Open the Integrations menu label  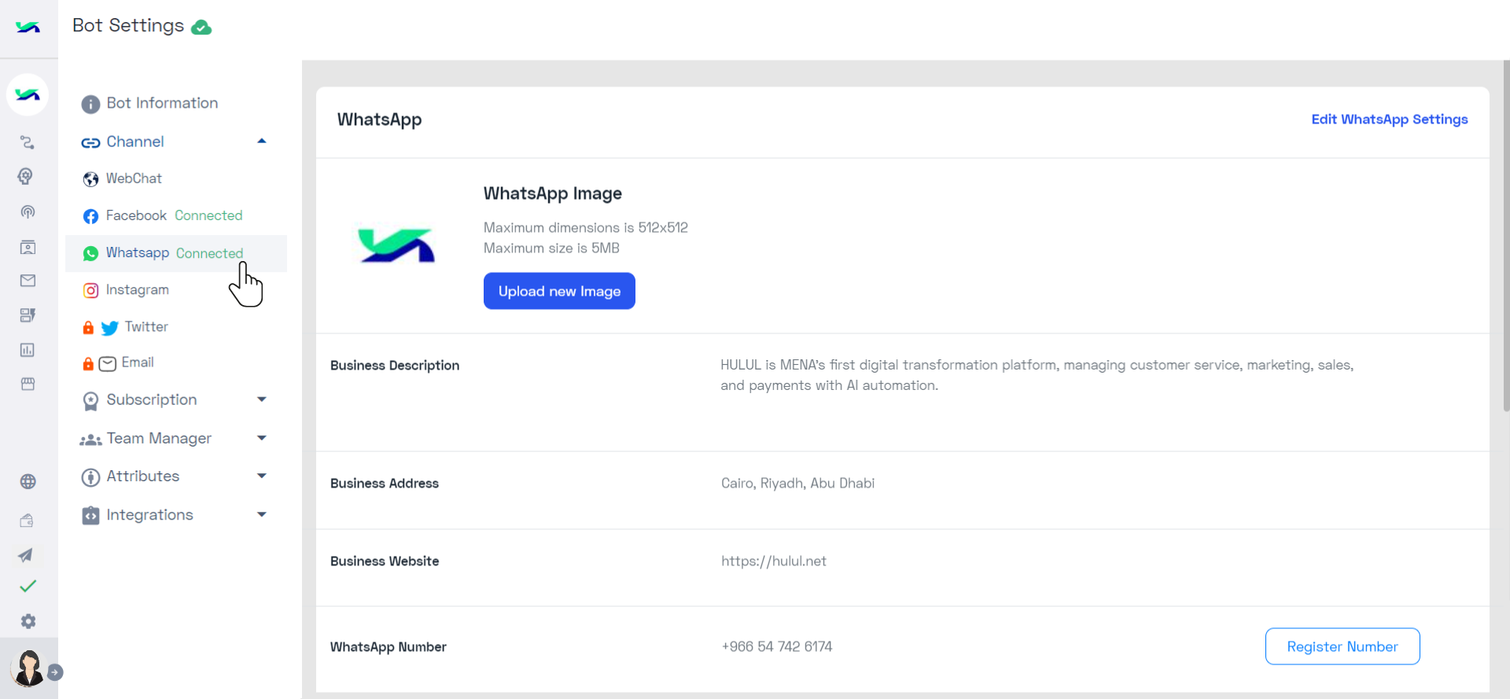click(149, 514)
